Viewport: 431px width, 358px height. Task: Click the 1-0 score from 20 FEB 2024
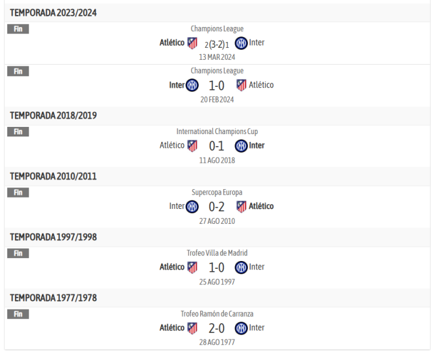coord(217,86)
